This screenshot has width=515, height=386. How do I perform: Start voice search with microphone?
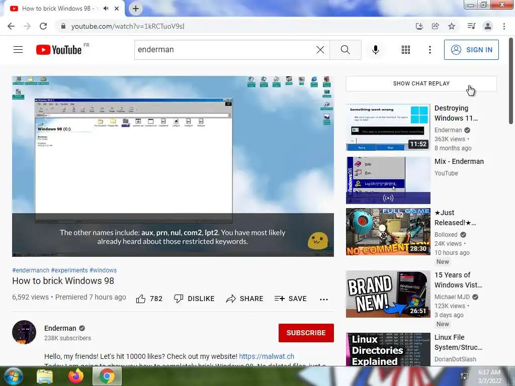(x=376, y=50)
